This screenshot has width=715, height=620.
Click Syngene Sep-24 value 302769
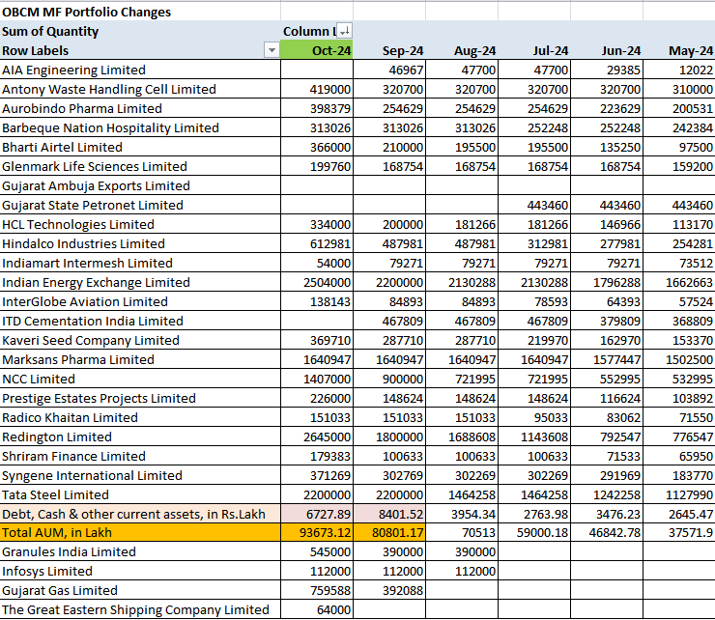click(x=403, y=475)
